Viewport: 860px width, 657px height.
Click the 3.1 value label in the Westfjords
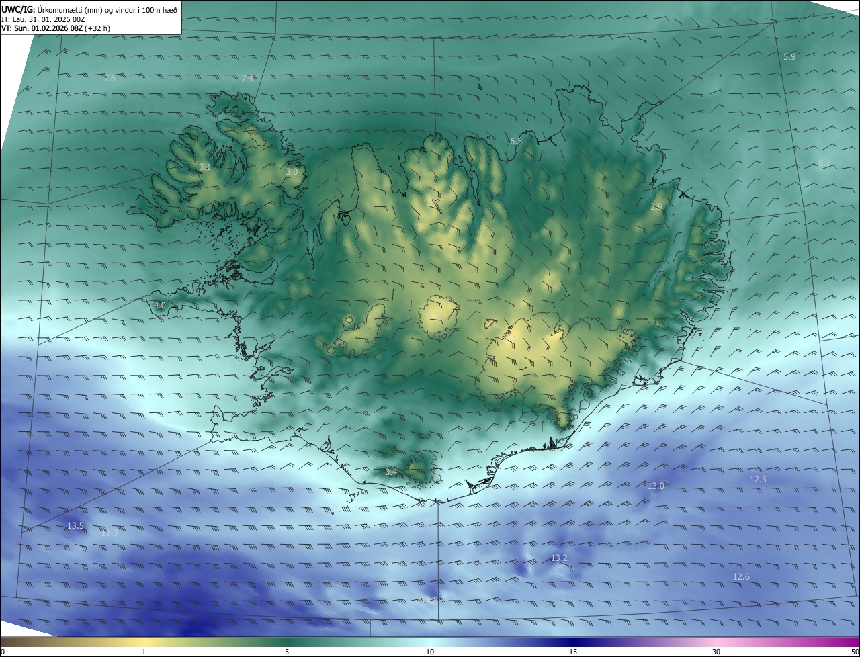click(x=205, y=167)
